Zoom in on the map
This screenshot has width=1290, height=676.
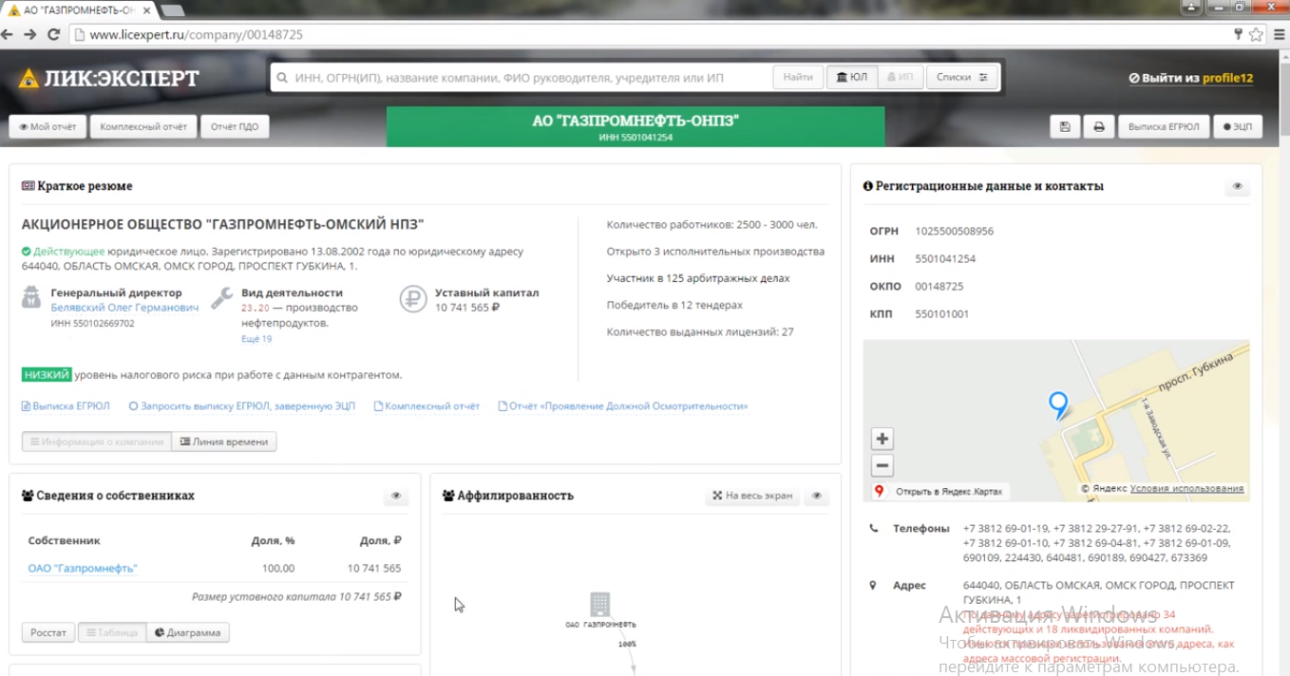pos(882,439)
